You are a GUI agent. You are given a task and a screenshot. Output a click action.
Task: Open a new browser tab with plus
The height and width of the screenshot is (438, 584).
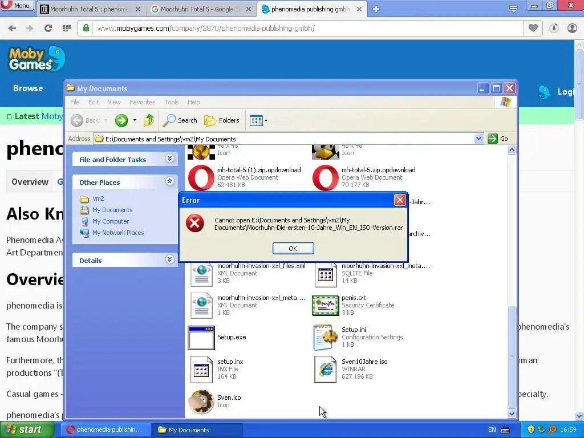coord(376,9)
